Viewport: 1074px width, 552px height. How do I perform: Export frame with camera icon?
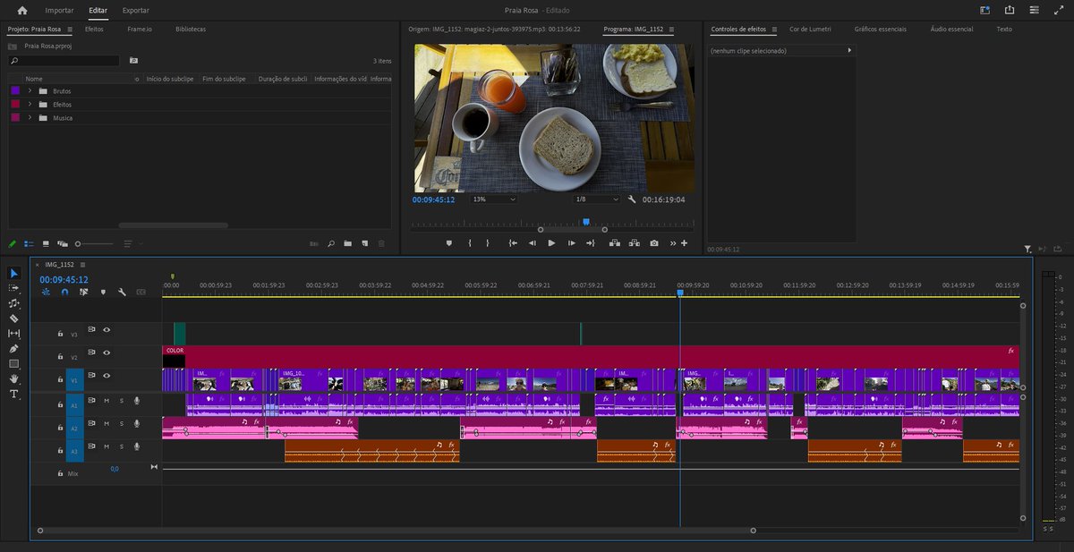[654, 243]
